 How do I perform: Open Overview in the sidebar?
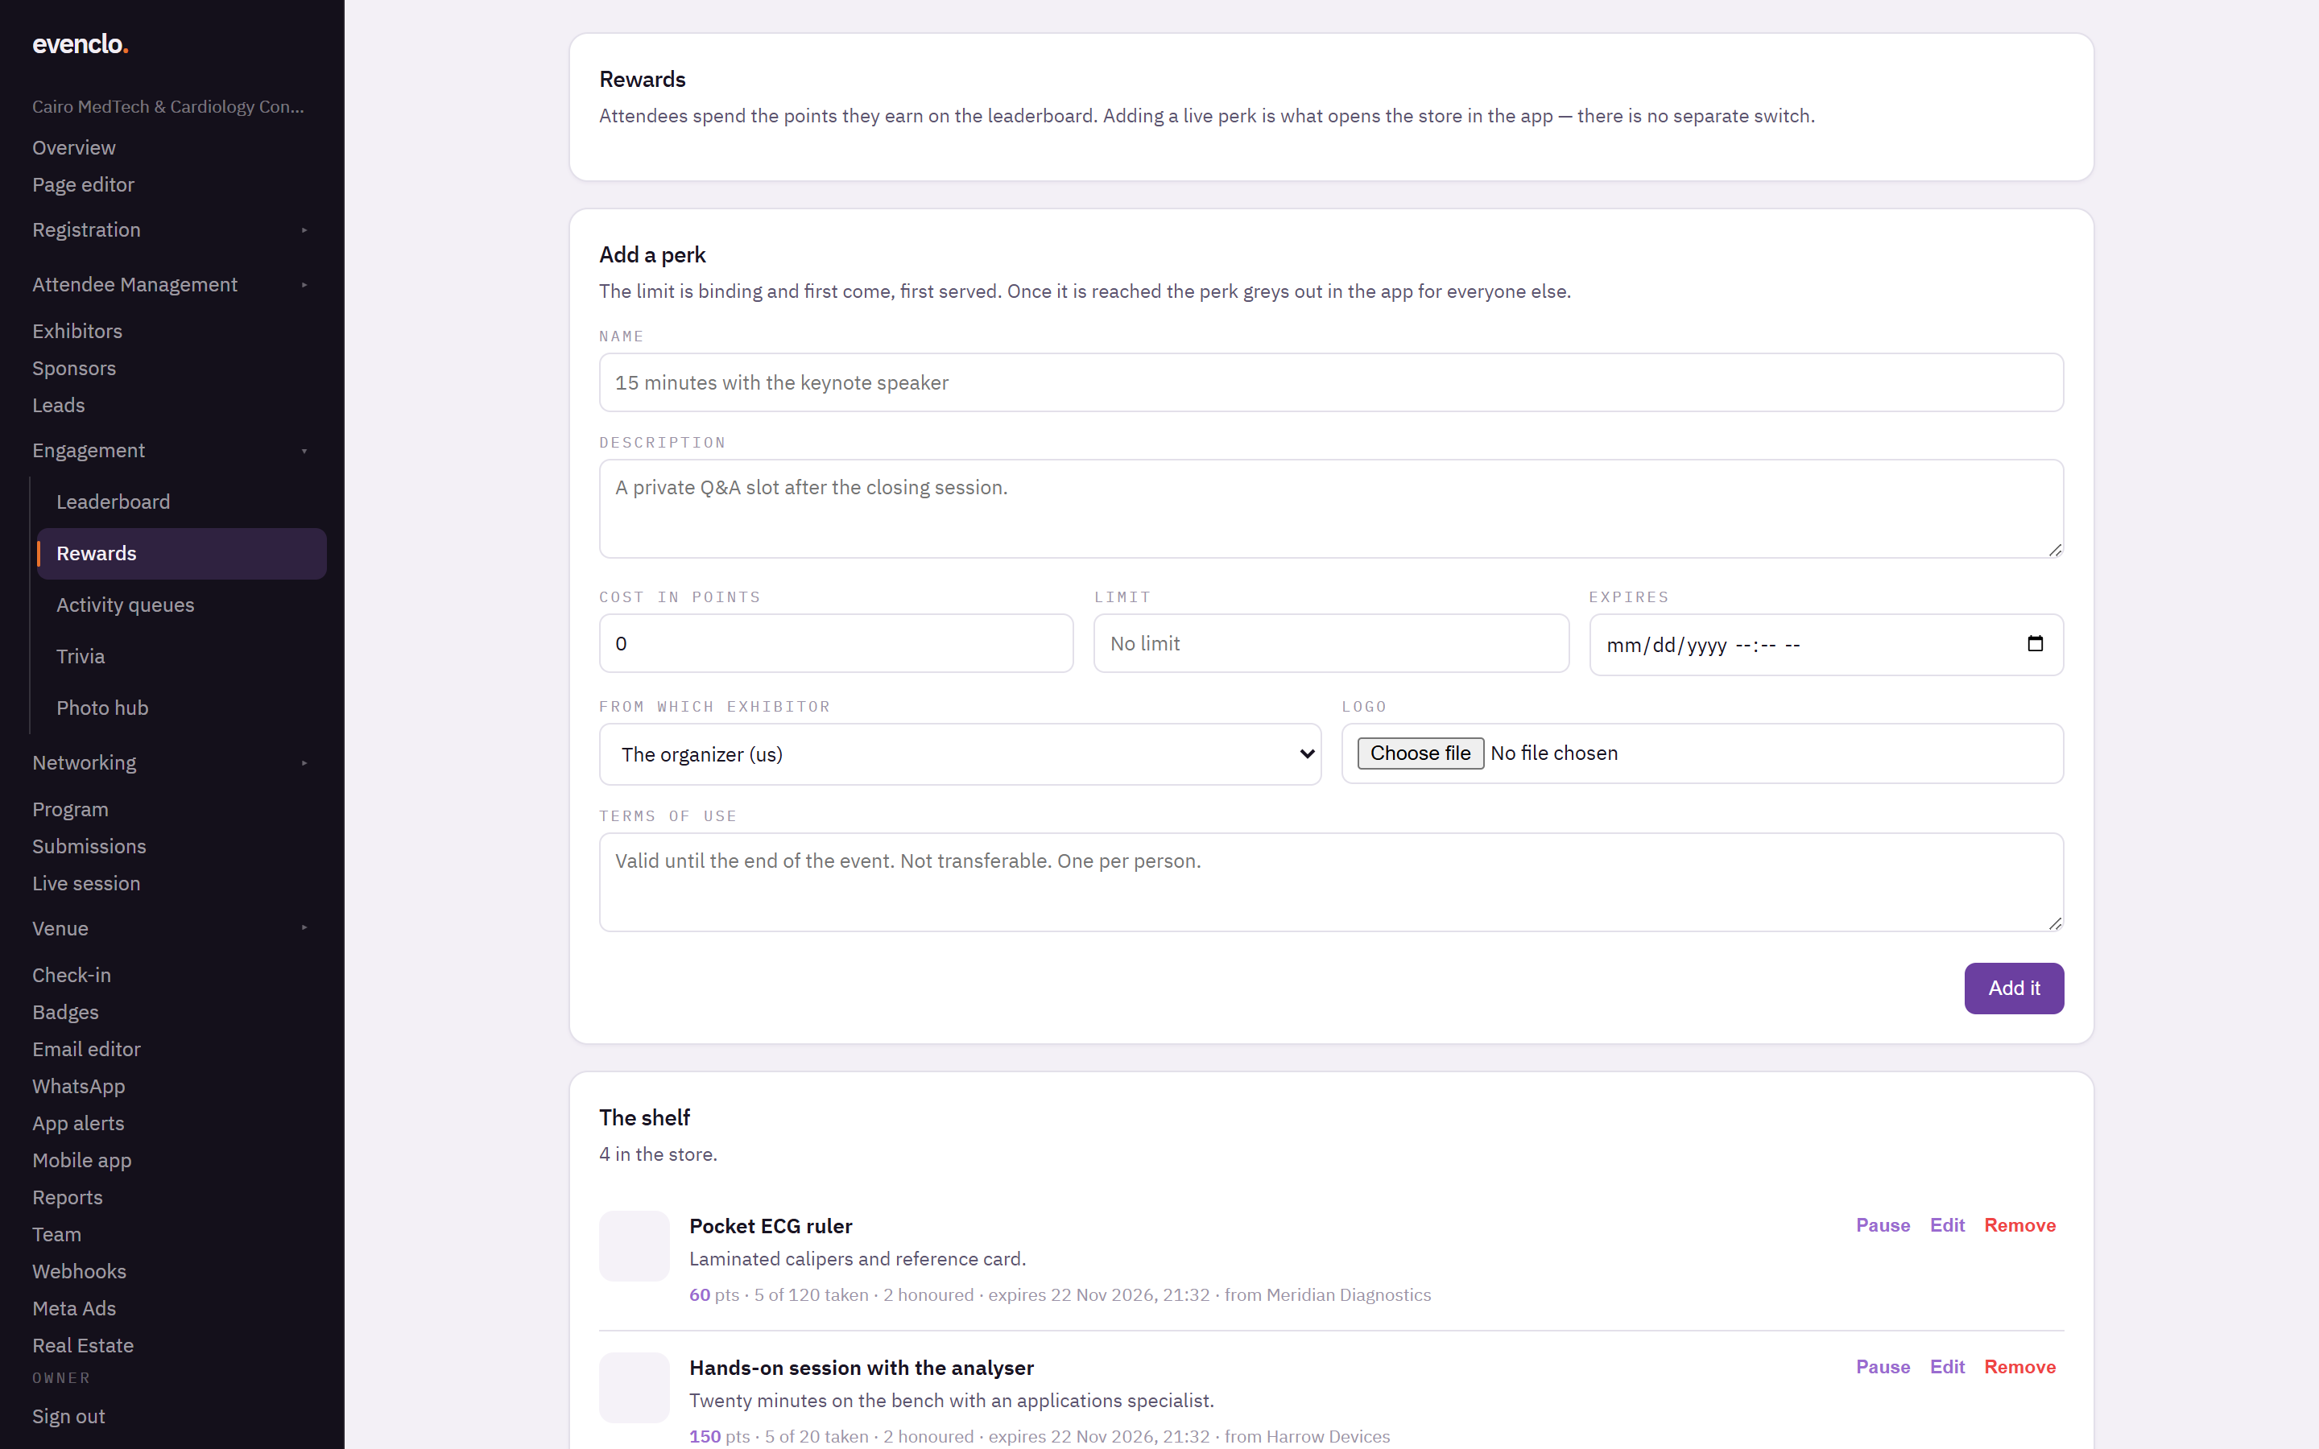[74, 147]
